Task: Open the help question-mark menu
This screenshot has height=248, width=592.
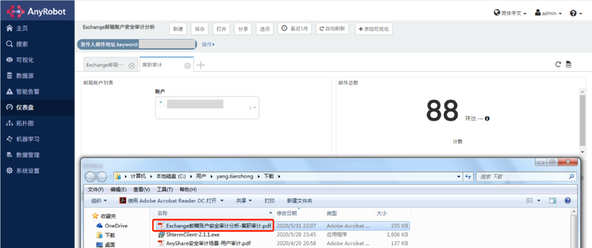Action: 575,13
